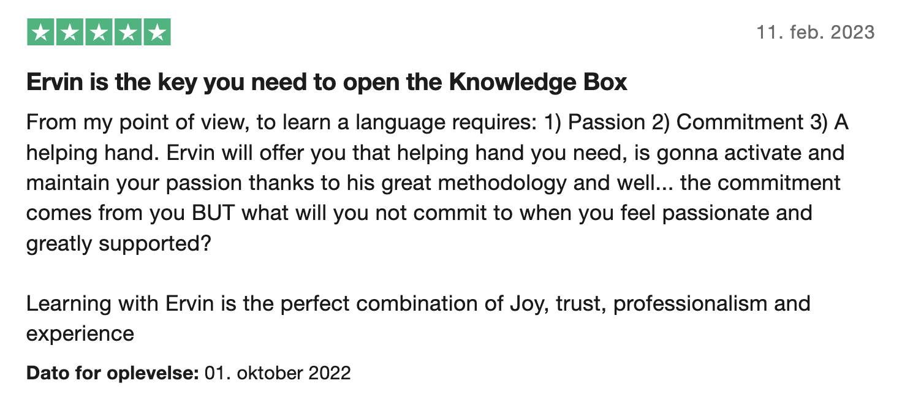Click the fourth green rating star

[127, 32]
